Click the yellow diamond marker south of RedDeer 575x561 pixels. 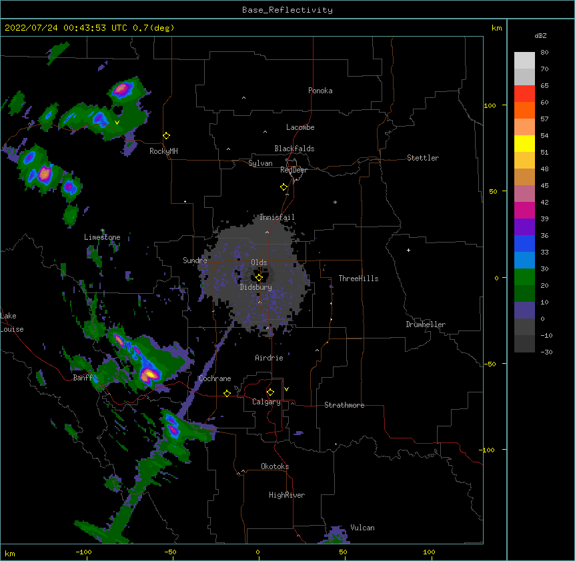tap(284, 187)
